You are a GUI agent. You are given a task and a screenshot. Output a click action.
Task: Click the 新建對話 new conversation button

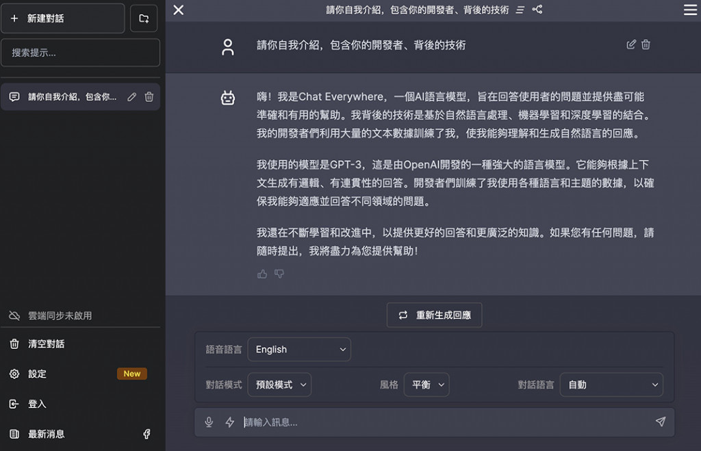(x=62, y=18)
